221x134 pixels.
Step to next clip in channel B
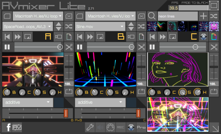[x=131, y=29]
